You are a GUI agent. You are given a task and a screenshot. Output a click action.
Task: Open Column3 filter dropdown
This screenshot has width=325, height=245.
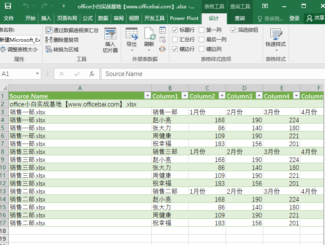(259, 96)
